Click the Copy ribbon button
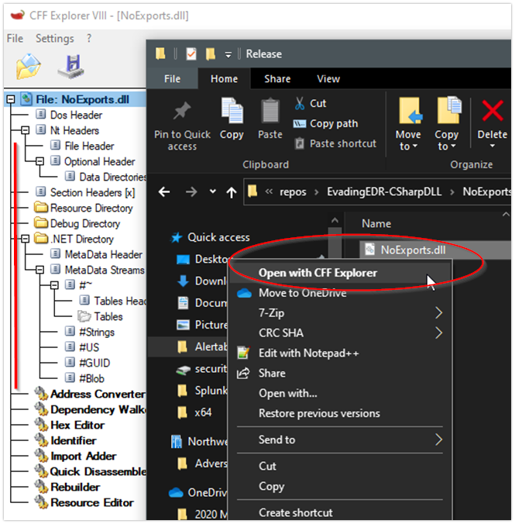The width and height of the screenshot is (515, 524). [x=232, y=119]
